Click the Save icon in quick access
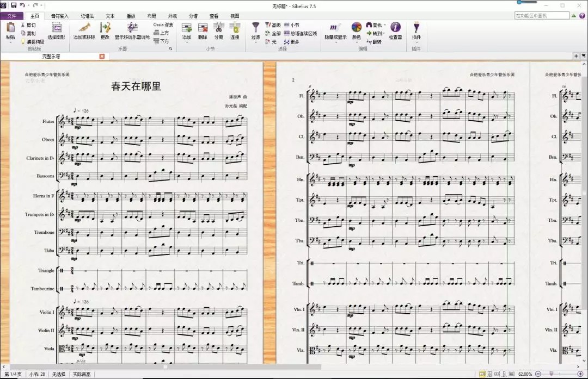This screenshot has width=588, height=379. tap(14, 5)
